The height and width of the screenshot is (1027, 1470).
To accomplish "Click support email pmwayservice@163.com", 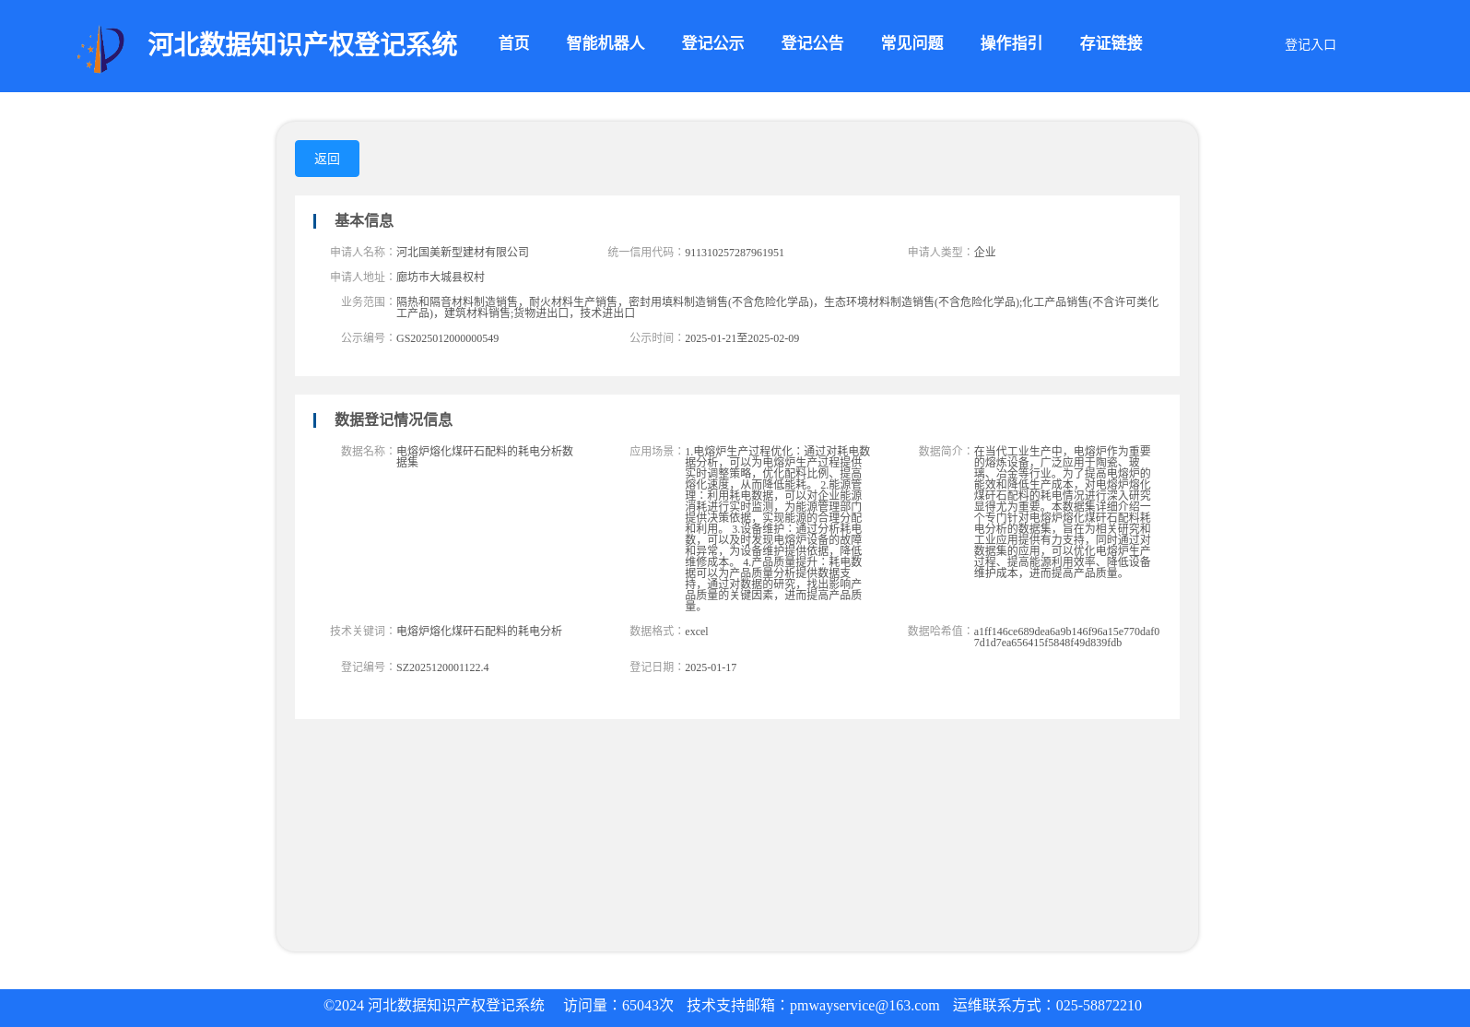I will pos(864,1006).
